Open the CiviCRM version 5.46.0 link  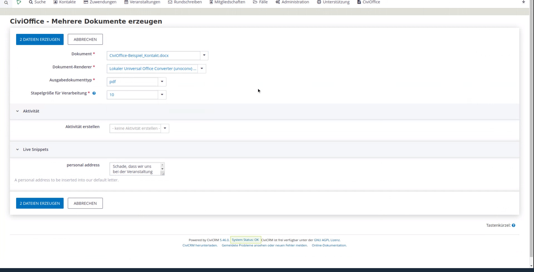tap(224, 240)
